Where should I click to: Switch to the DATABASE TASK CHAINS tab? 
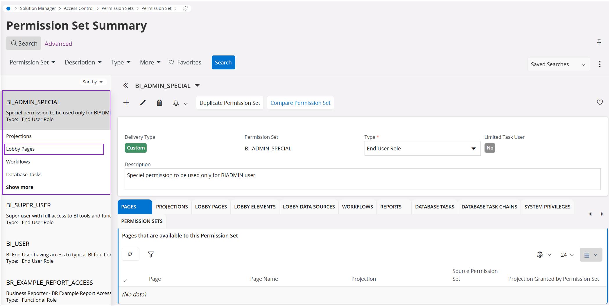tap(489, 207)
